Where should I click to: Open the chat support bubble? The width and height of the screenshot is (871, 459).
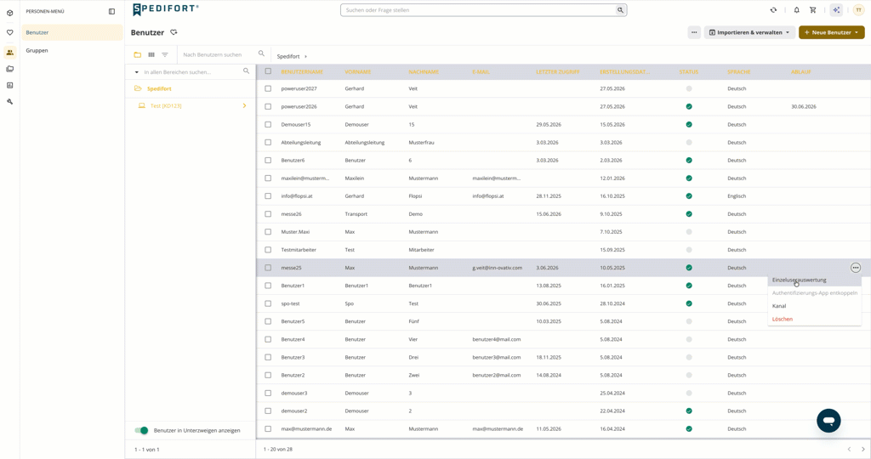click(x=828, y=421)
